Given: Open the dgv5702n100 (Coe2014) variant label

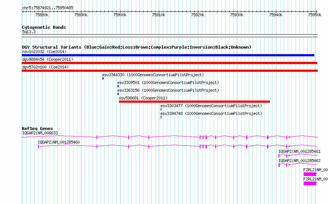Looking at the screenshot, I should pyautogui.click(x=45, y=67).
